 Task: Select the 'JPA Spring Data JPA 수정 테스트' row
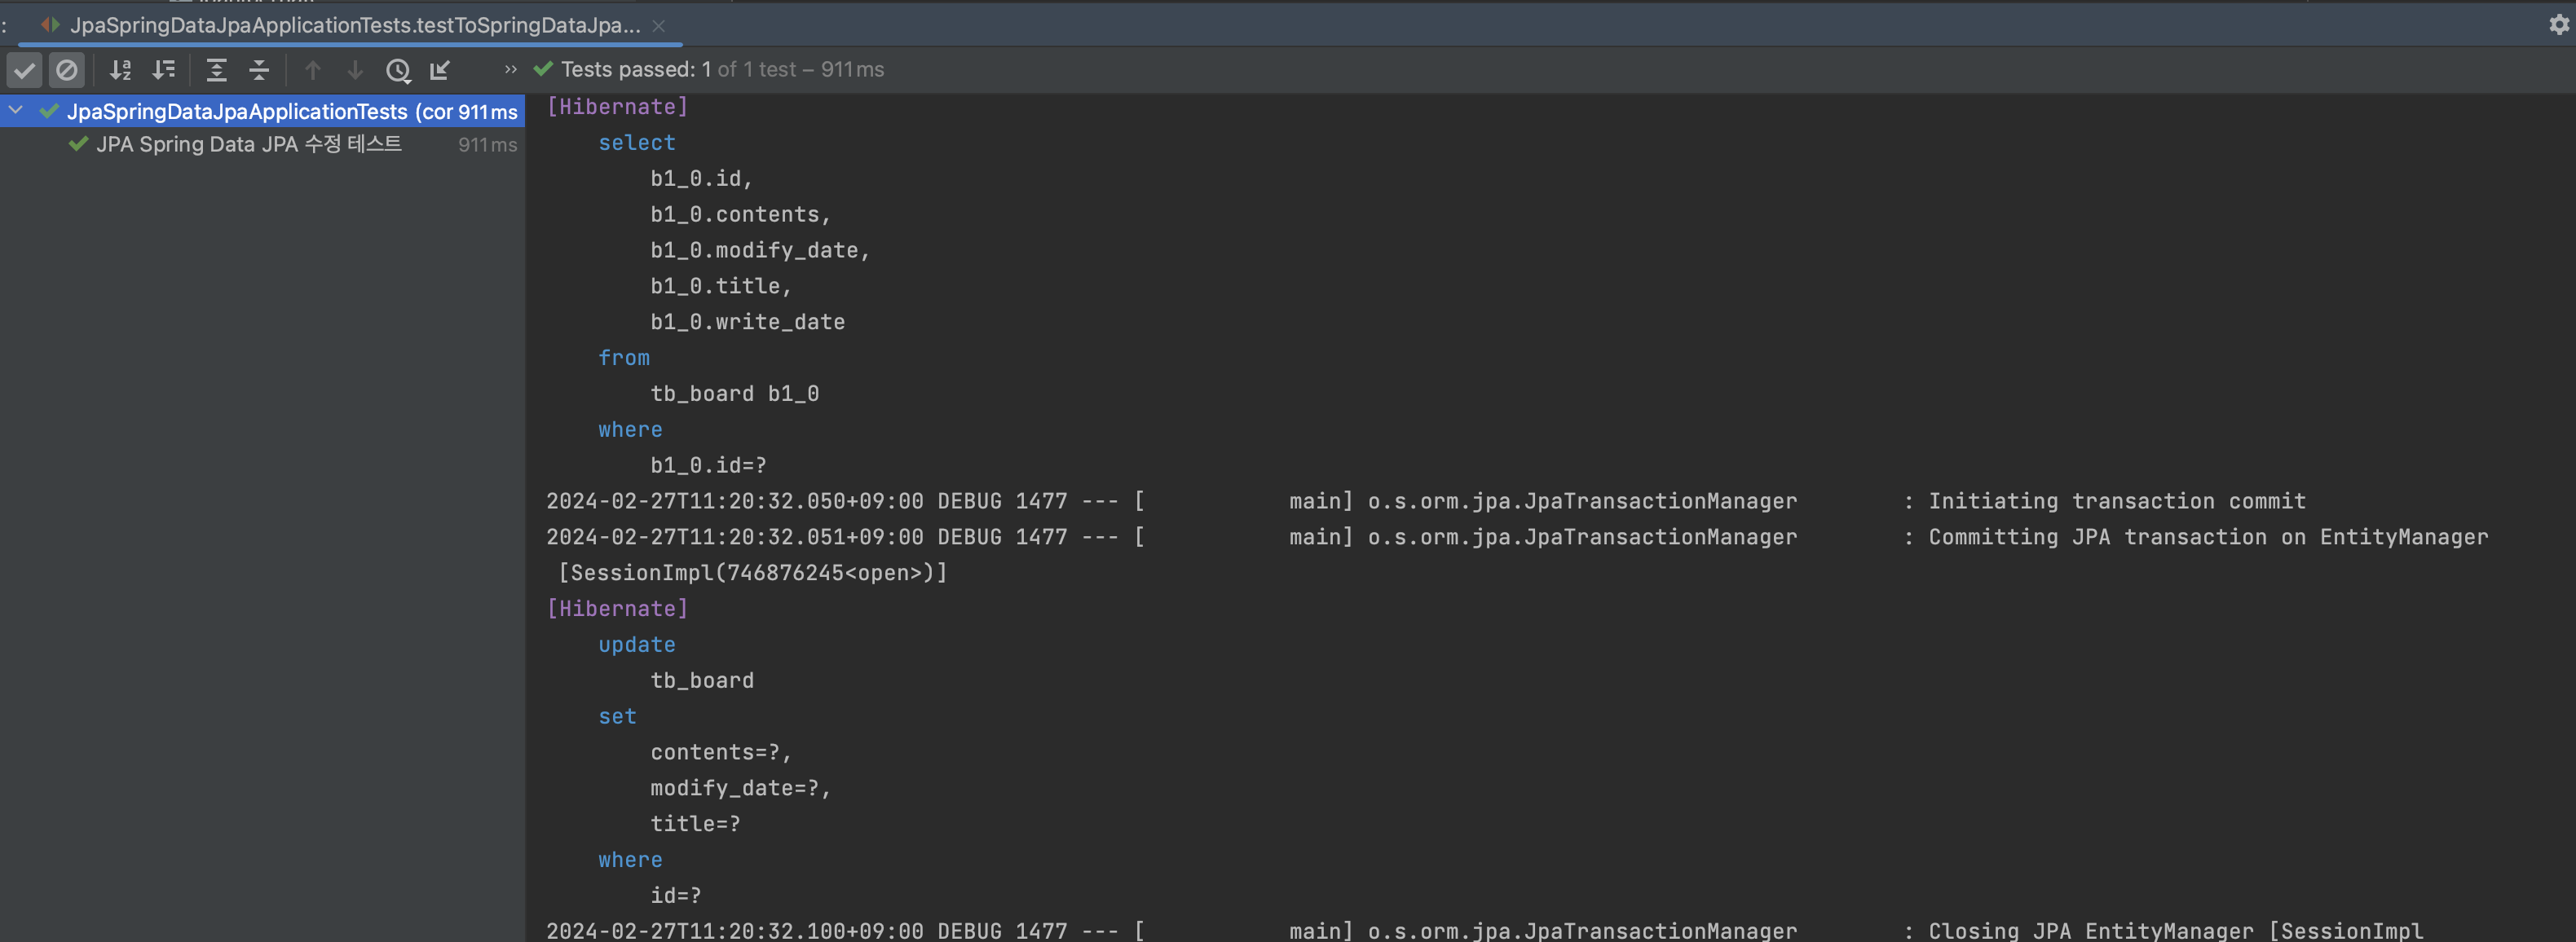point(262,144)
